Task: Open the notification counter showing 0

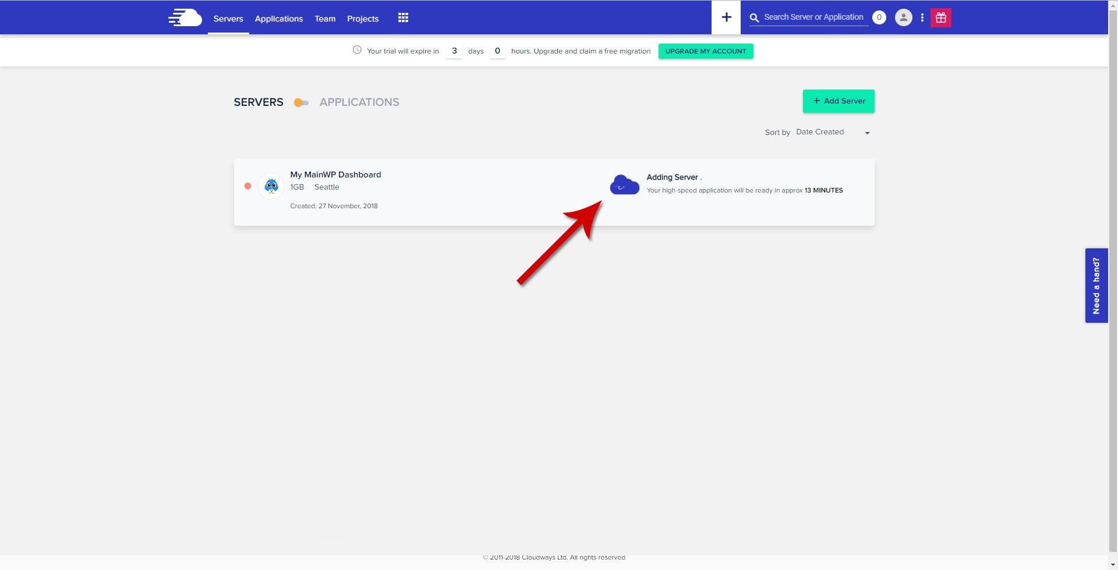Action: (879, 17)
